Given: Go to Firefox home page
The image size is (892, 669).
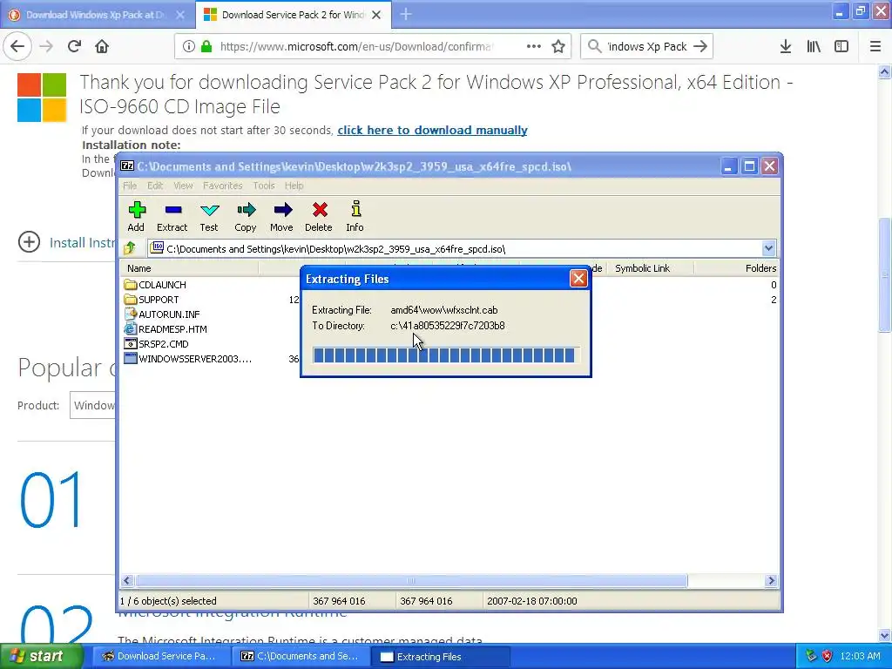Looking at the screenshot, I should pyautogui.click(x=102, y=46).
